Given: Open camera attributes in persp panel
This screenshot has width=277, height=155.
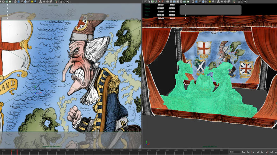Looking at the screenshot, I should pos(149,1).
